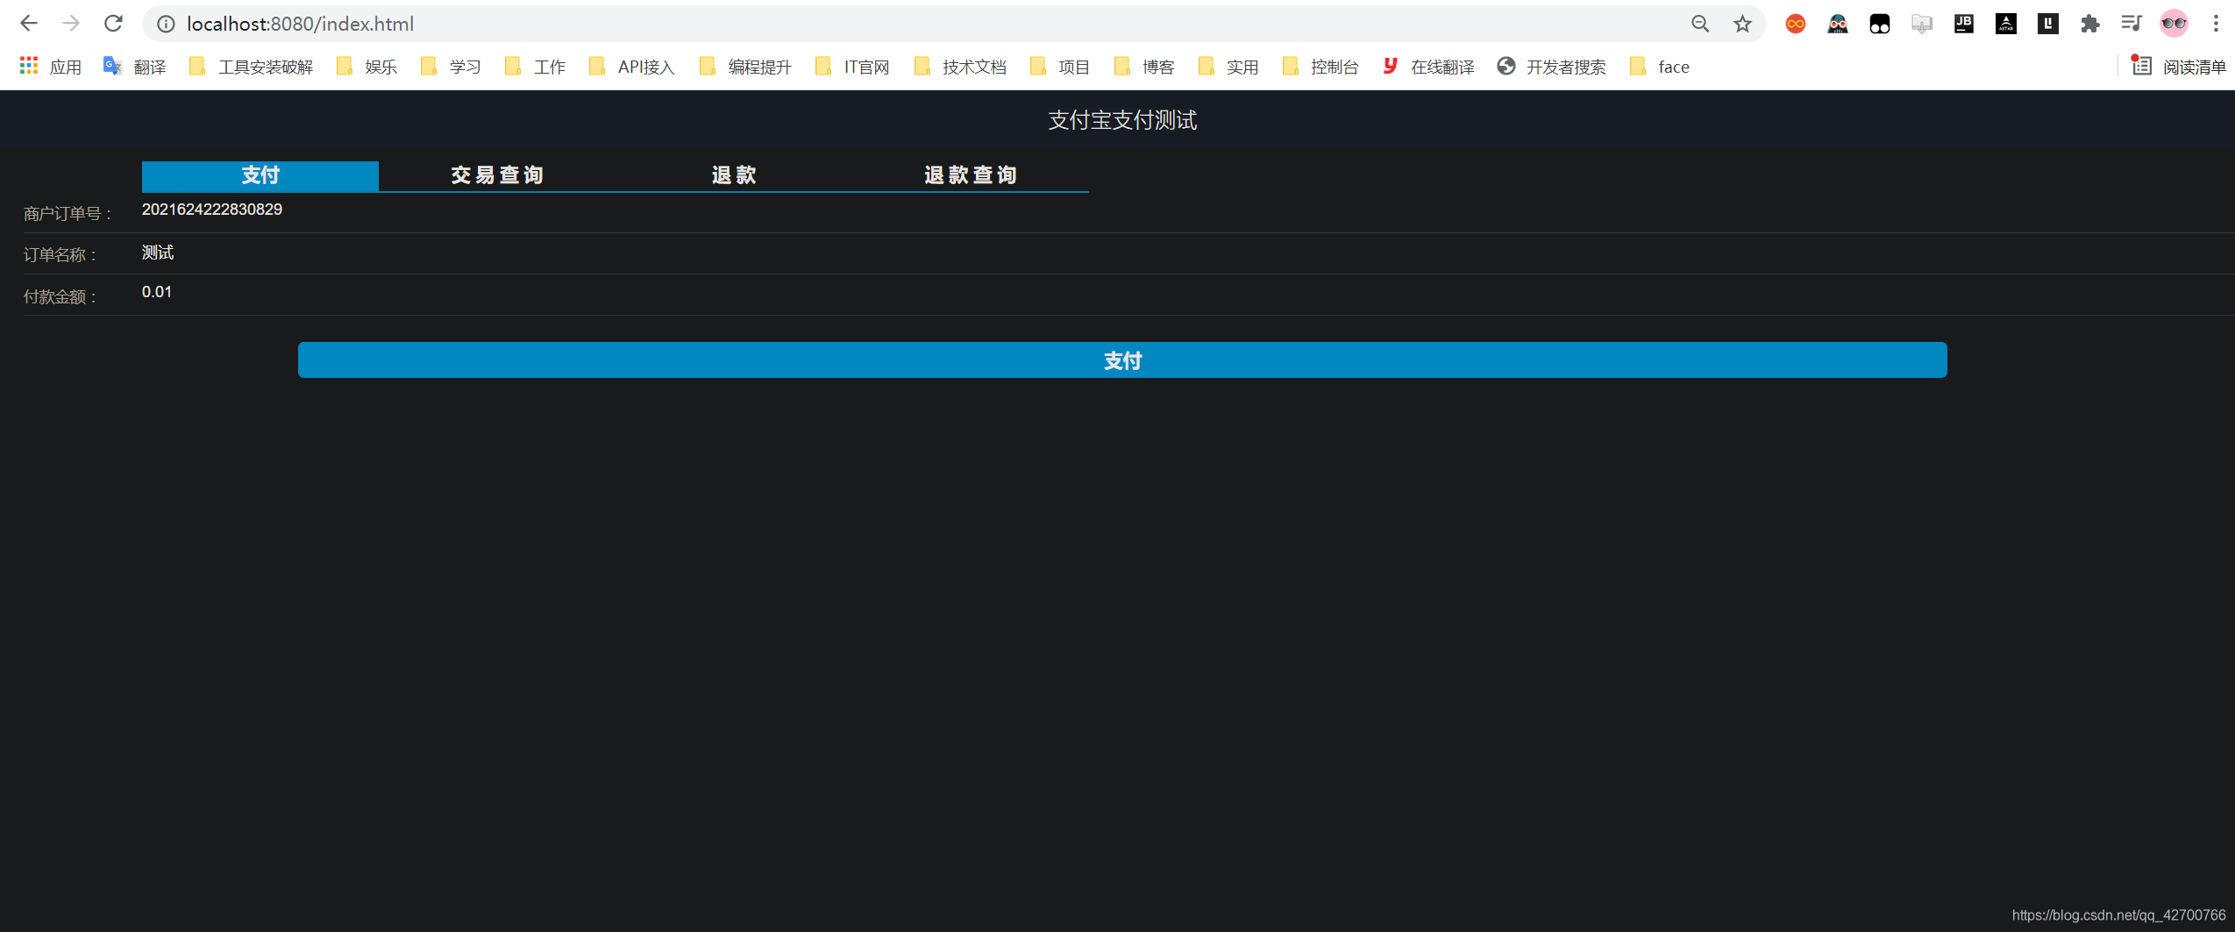2235x932 pixels.
Task: Open the 实用 bookmark folder
Action: 1228,67
